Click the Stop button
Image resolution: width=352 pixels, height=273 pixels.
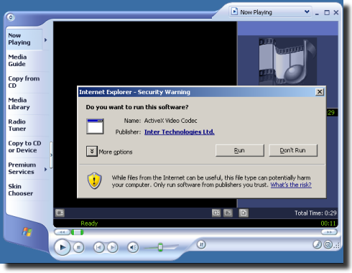click(78, 247)
